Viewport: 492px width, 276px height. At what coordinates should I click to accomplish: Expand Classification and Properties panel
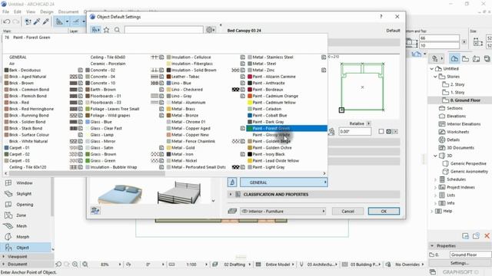[231, 194]
